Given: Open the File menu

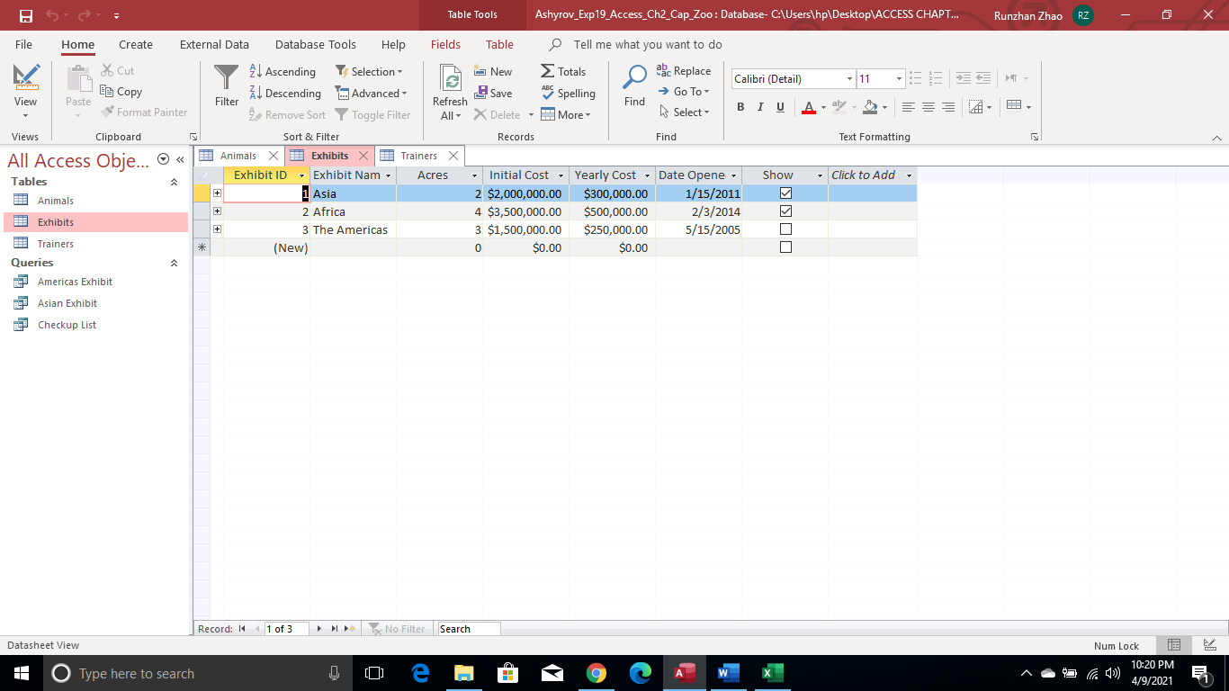Looking at the screenshot, I should pos(23,44).
